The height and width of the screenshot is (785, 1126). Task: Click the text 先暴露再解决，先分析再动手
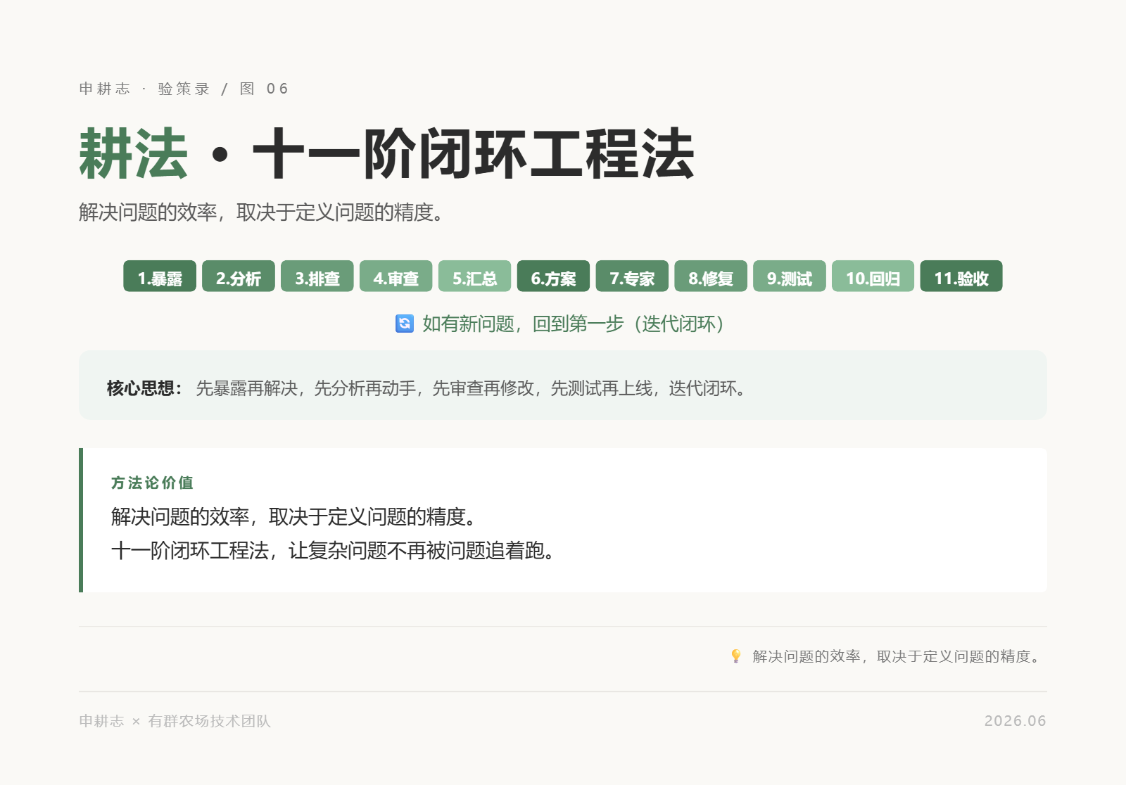click(306, 388)
